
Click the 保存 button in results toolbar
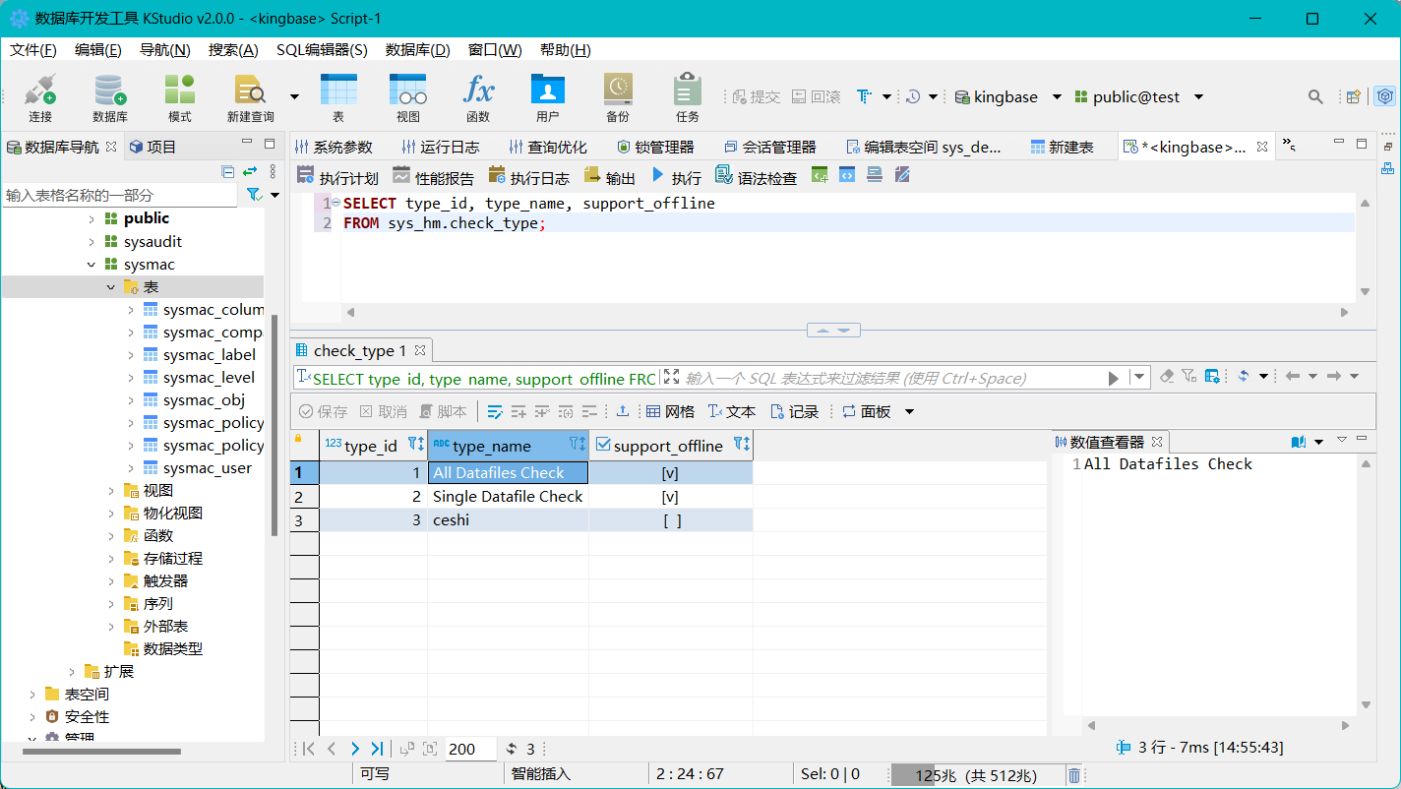324,411
